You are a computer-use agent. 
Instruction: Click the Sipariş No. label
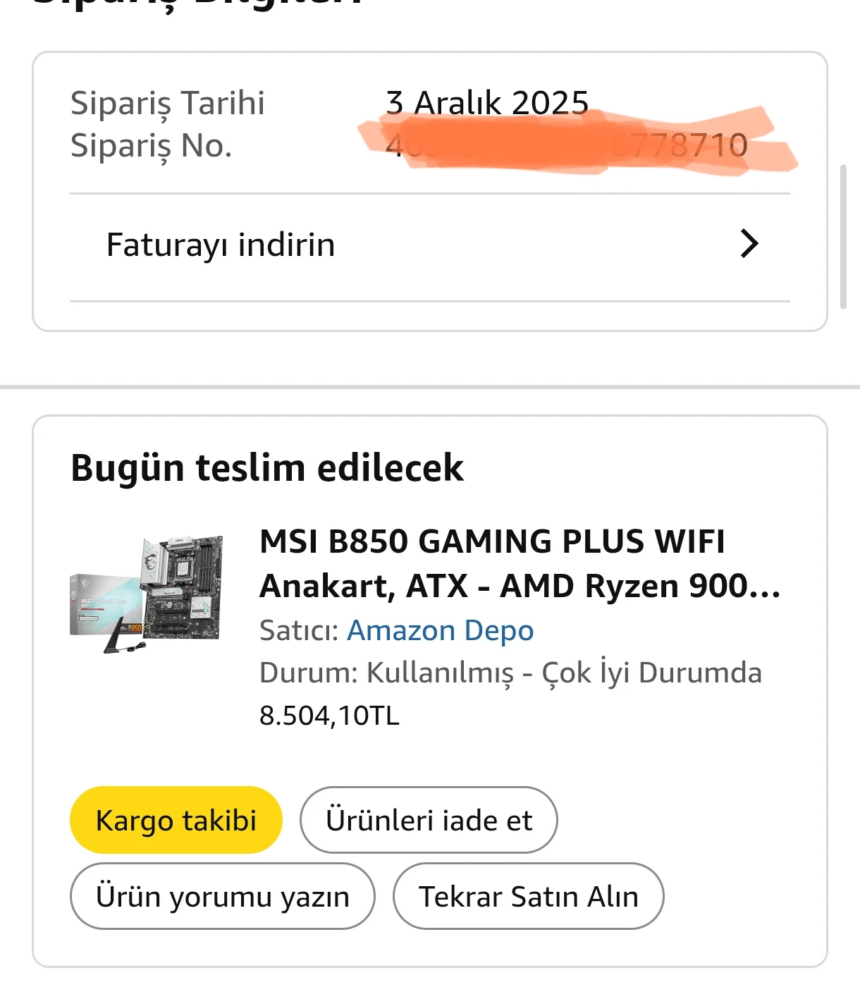pyautogui.click(x=151, y=146)
